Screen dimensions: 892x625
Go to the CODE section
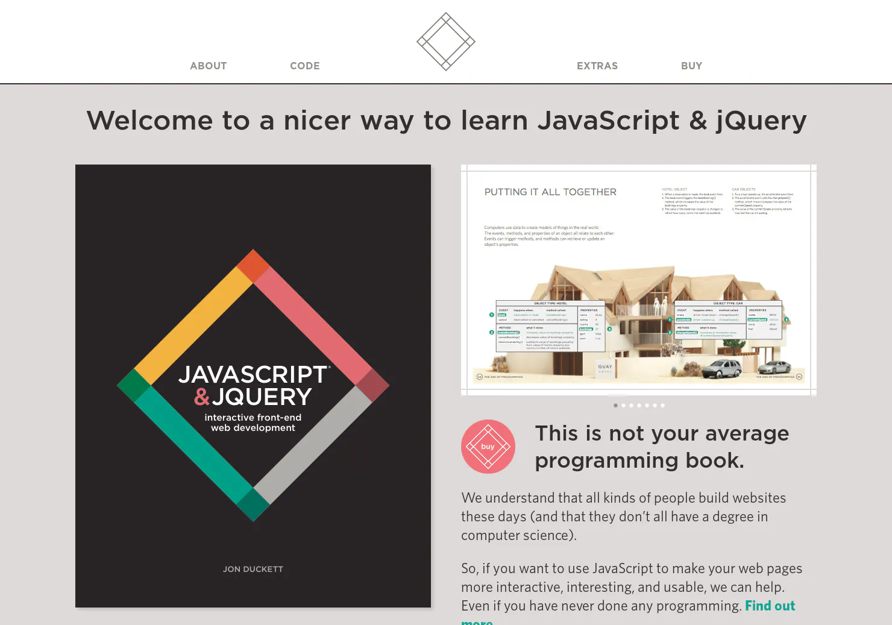[305, 66]
